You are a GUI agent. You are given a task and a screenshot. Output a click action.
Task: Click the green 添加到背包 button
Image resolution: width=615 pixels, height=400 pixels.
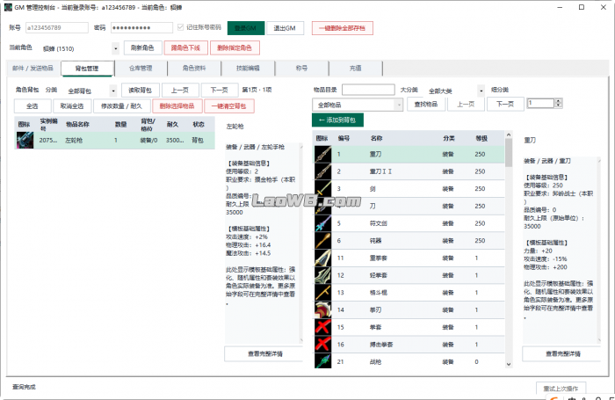click(x=337, y=120)
